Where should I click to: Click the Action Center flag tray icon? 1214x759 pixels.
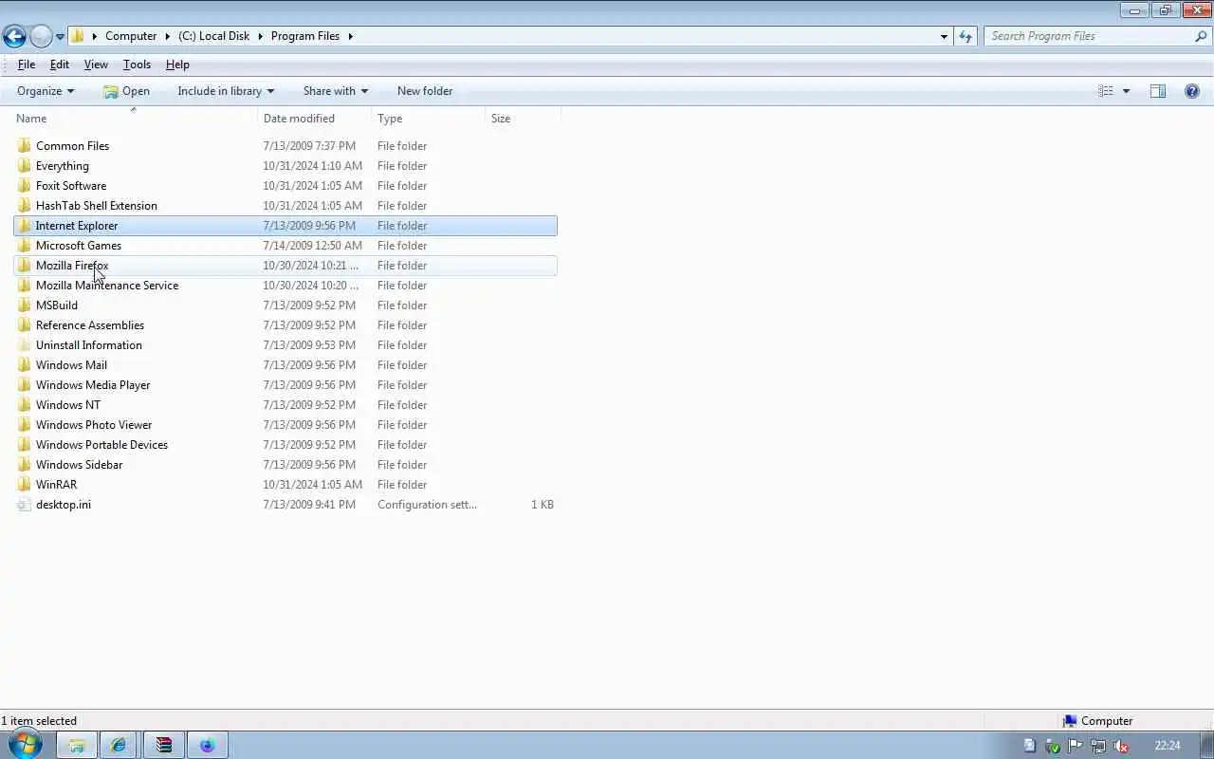[1075, 746]
